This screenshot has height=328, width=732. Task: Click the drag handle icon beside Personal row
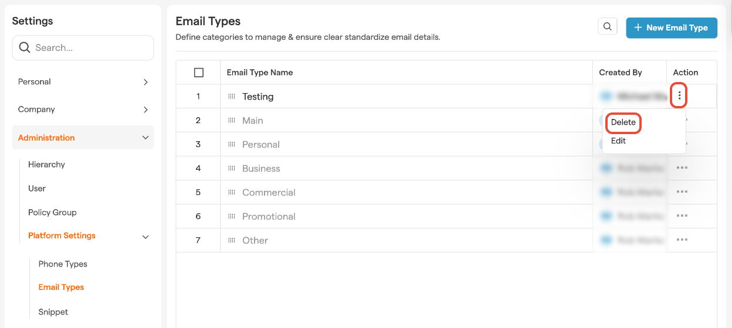click(232, 145)
